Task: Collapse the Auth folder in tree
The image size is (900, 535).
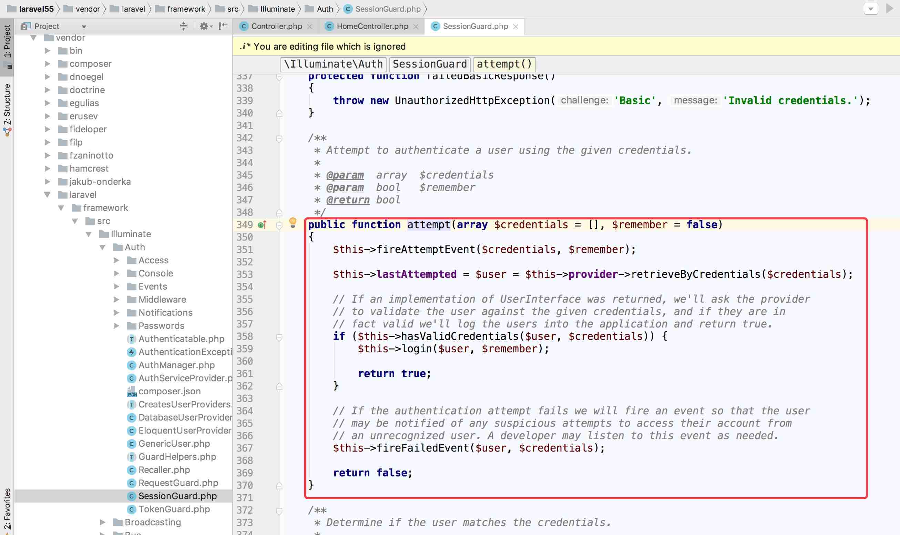Action: point(103,247)
